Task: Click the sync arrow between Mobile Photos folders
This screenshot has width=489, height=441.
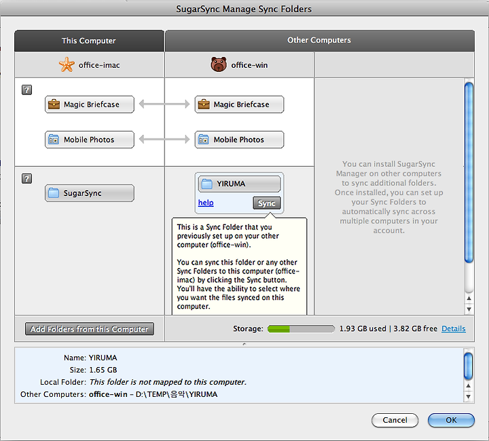Action: coord(164,139)
